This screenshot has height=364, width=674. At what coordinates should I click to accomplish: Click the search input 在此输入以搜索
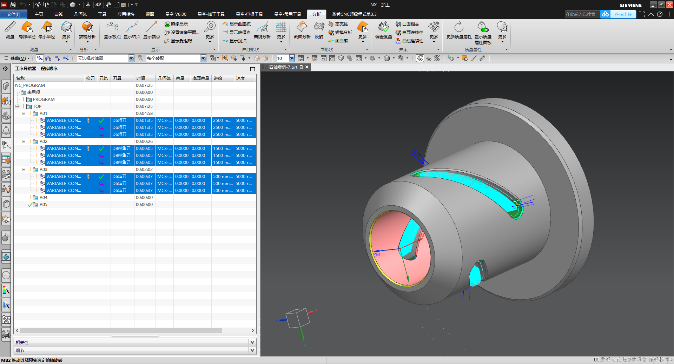582,14
